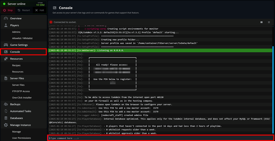Click the Automated Tasks clock icon

(6, 111)
